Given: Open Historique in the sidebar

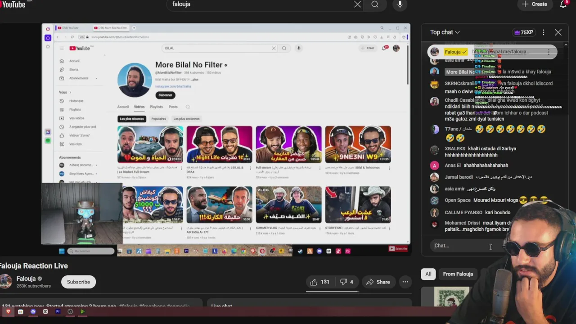Looking at the screenshot, I should [x=76, y=101].
